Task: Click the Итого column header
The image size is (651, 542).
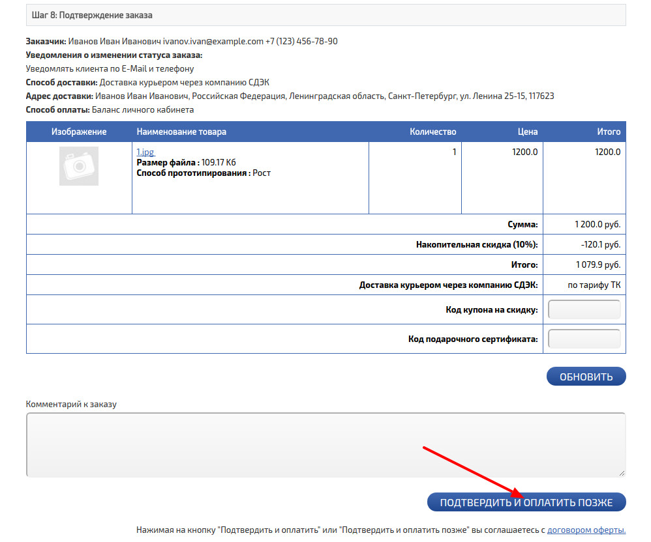Action: tap(609, 132)
